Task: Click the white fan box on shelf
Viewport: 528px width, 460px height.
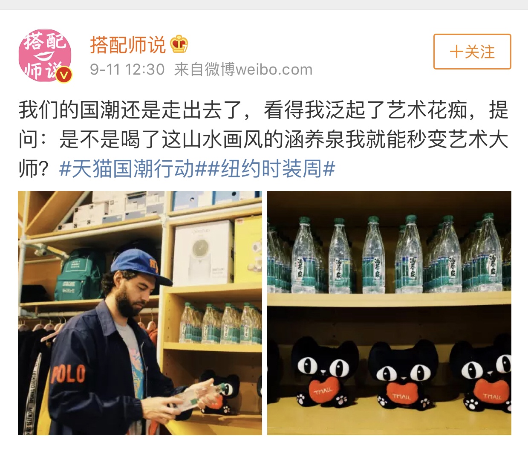Action: (x=203, y=253)
